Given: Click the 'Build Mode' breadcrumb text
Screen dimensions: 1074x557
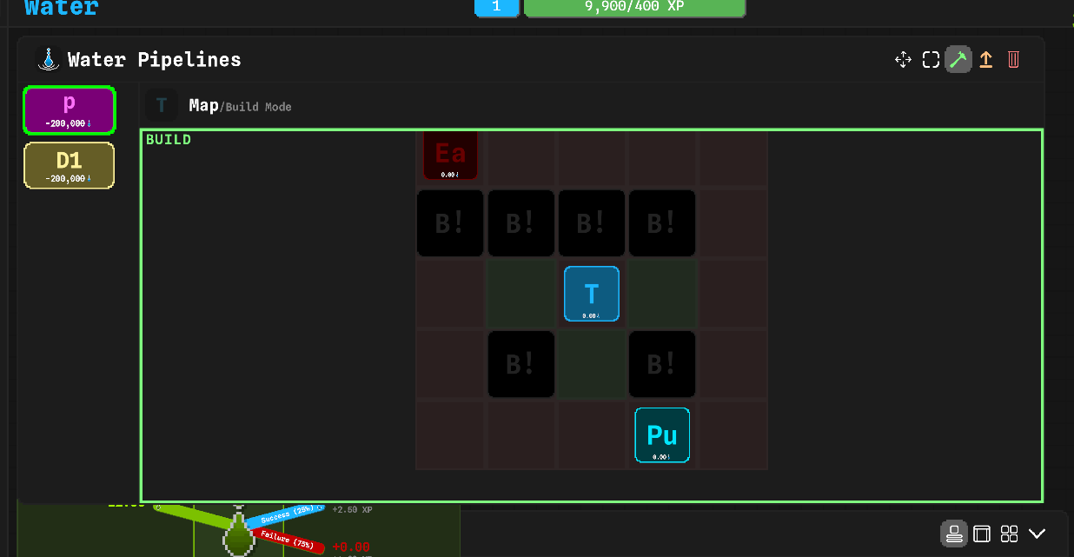Looking at the screenshot, I should point(257,107).
